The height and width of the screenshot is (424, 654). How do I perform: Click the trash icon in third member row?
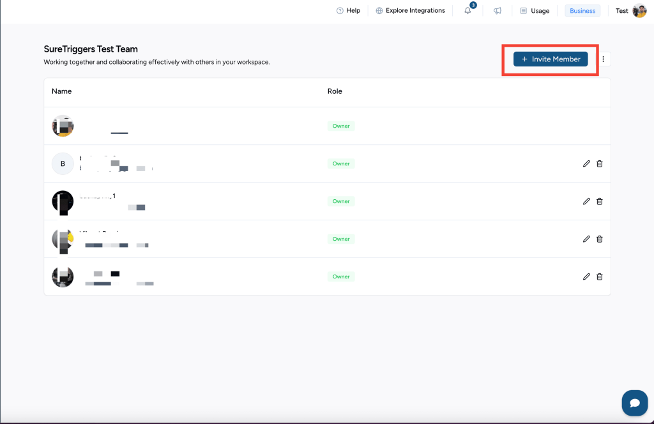point(599,201)
